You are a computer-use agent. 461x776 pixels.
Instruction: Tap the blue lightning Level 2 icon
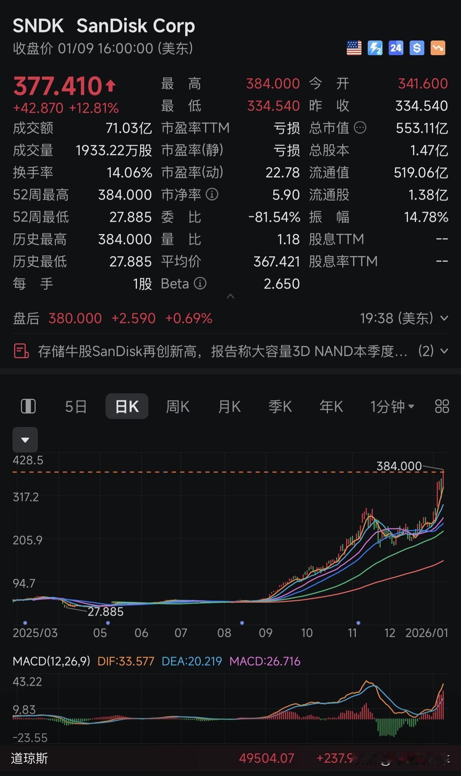(375, 48)
